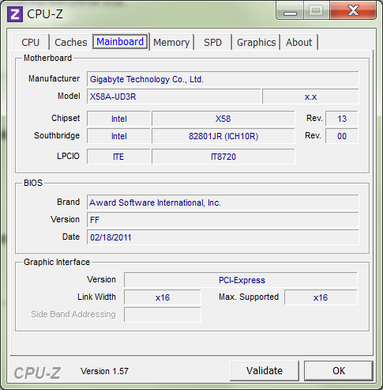Screen dimensions: 383x390
Task: Click the Link Width field x16
Action: 163,297
